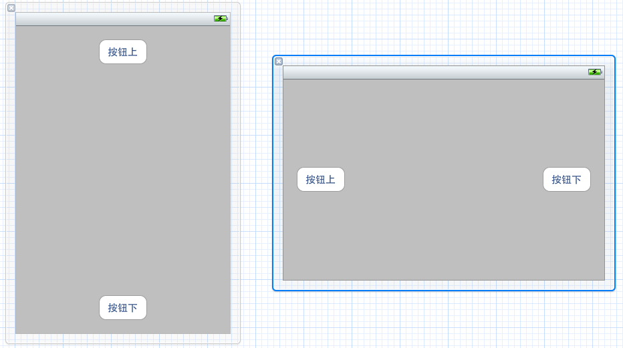Click 按钮下 button in landscape view
Screen dimensions: 623x348
[567, 180]
